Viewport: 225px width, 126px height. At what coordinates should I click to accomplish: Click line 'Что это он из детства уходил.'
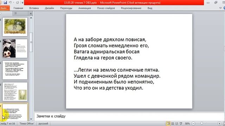pos(108,88)
